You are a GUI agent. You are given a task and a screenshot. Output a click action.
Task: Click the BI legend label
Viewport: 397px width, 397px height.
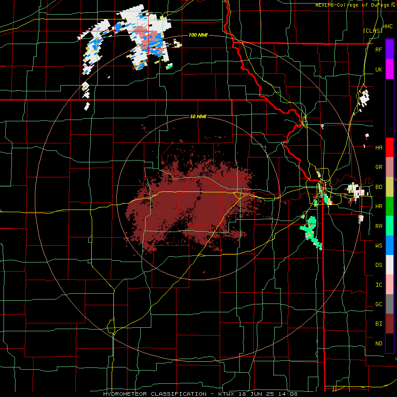tap(379, 324)
